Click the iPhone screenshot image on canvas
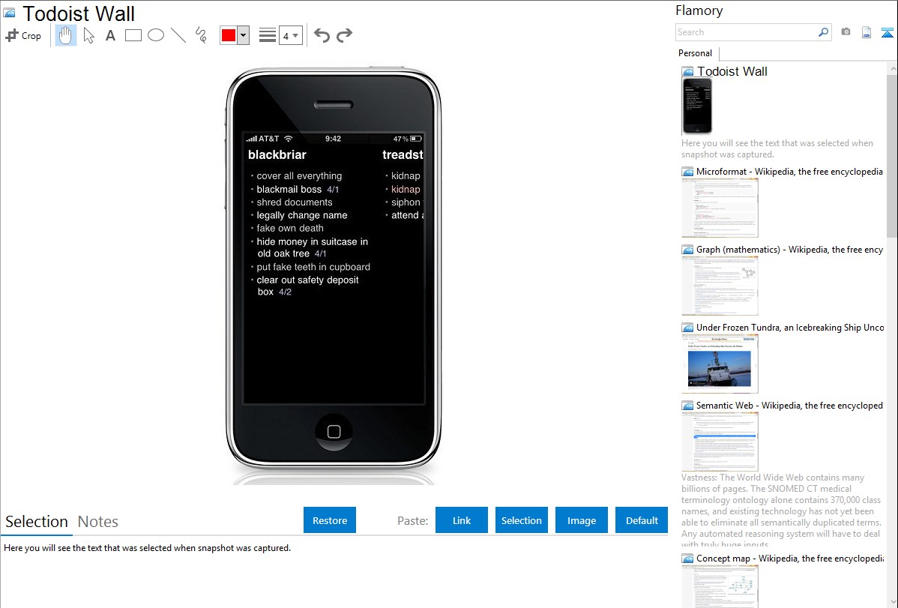The image size is (898, 608). click(x=334, y=275)
